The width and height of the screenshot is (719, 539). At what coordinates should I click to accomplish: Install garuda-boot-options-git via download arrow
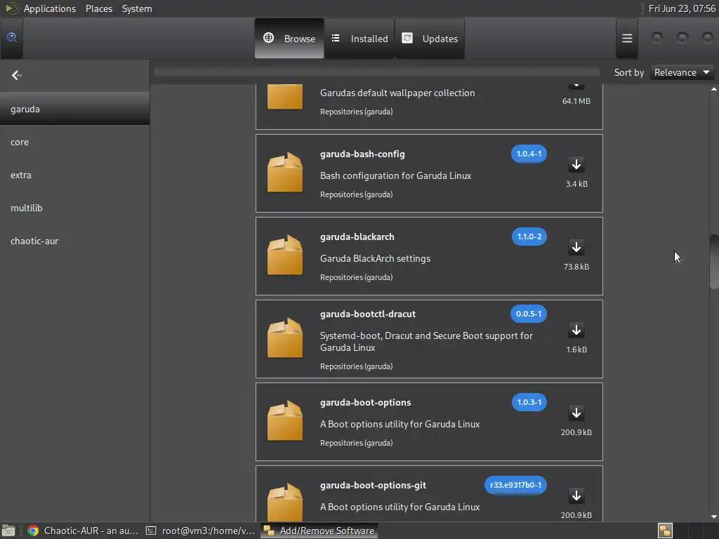576,496
